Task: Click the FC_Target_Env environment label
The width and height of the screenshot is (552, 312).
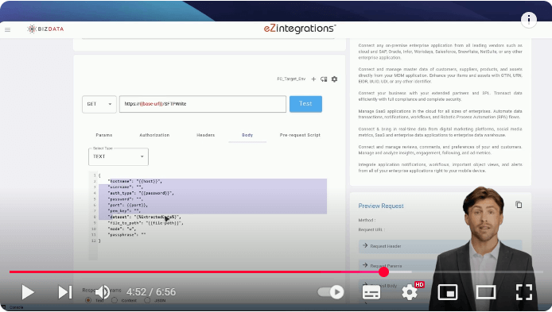Action: pos(291,79)
